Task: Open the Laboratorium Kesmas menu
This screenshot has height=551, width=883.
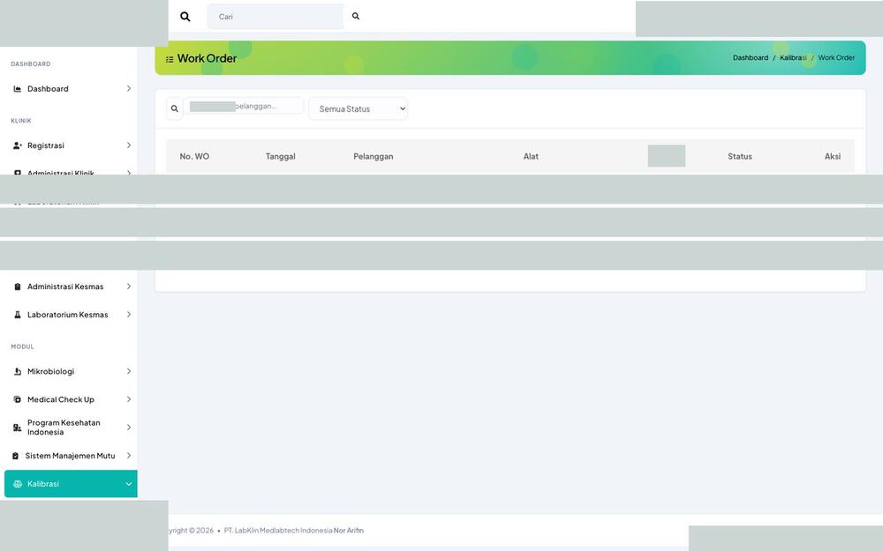Action: 71,315
